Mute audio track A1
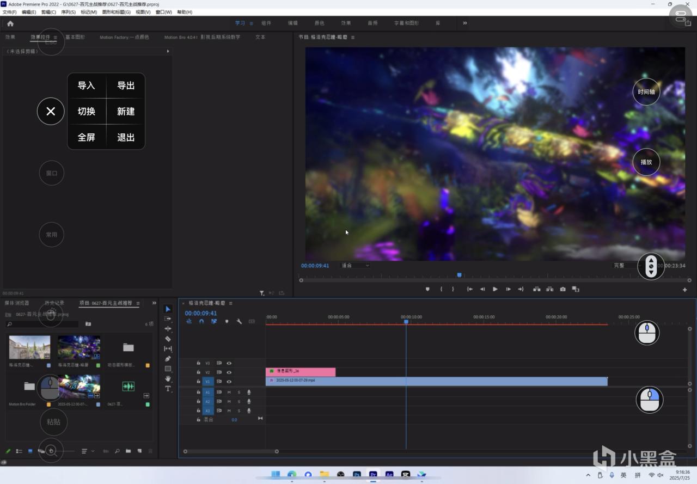This screenshot has height=484, width=697. tap(229, 392)
